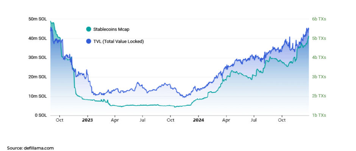Click the 2023 timeline marker
The width and height of the screenshot is (356, 151).
[x=87, y=120]
